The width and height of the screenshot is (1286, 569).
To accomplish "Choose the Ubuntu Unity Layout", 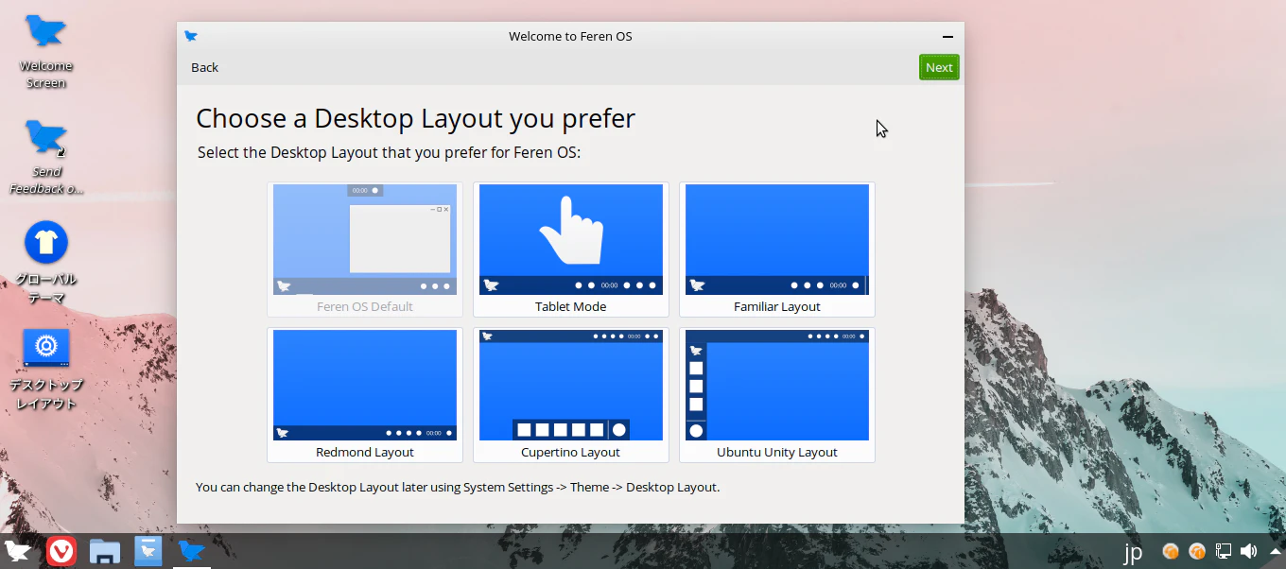I will (x=777, y=395).
